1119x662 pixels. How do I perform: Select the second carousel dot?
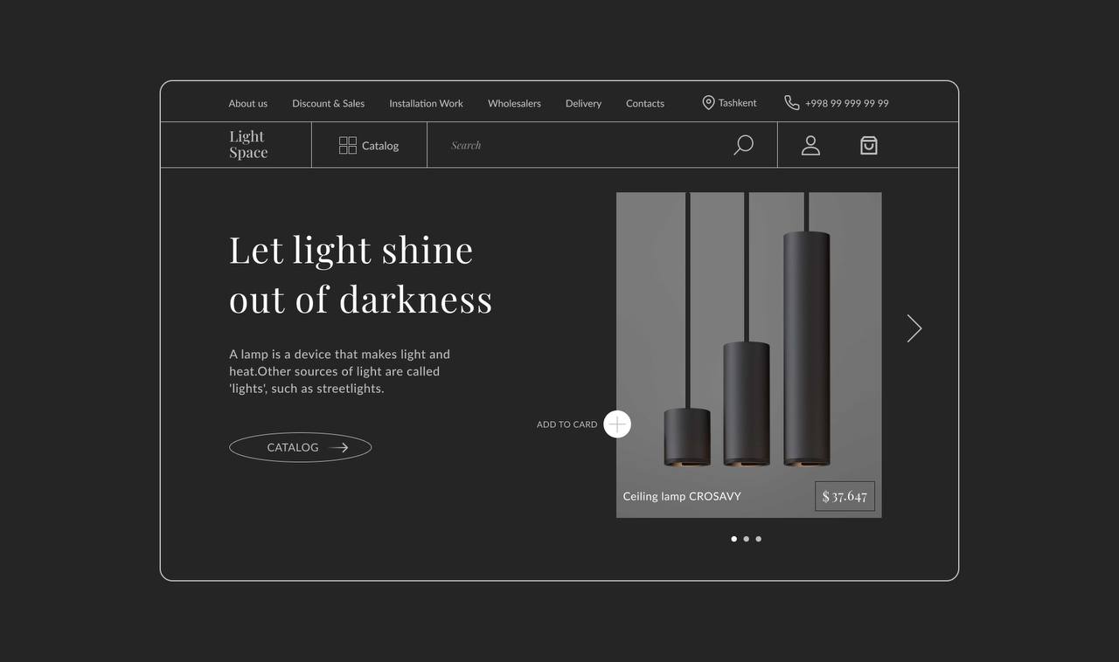pos(746,539)
